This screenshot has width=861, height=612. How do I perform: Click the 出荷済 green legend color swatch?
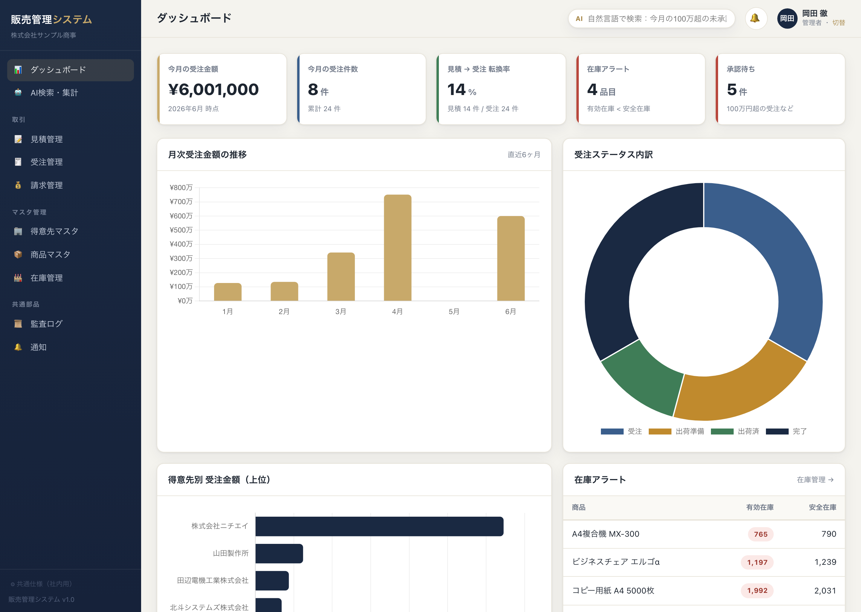[x=722, y=432]
